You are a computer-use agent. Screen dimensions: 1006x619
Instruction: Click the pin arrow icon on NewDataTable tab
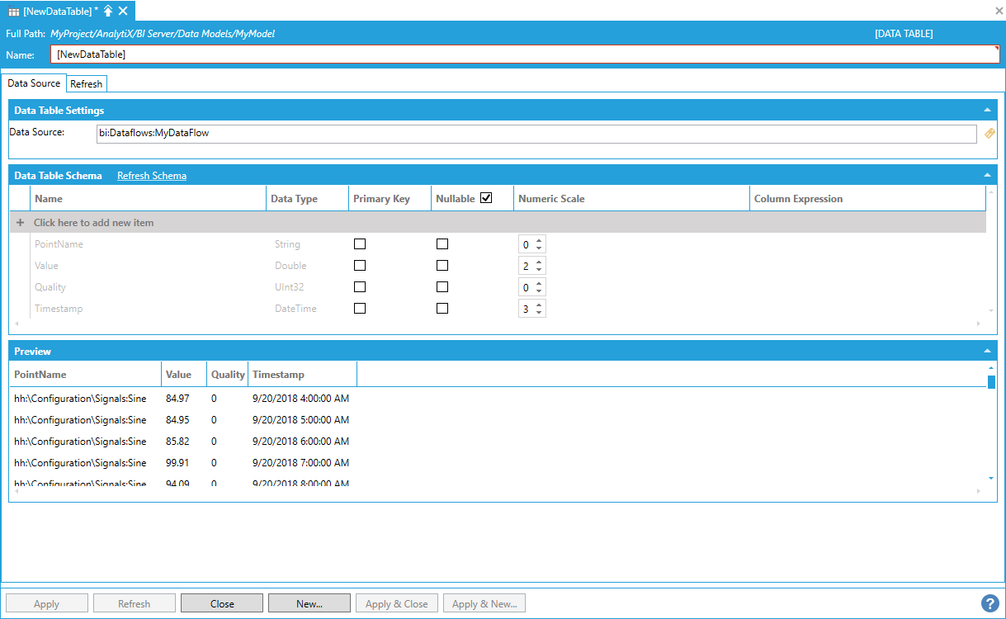click(108, 11)
